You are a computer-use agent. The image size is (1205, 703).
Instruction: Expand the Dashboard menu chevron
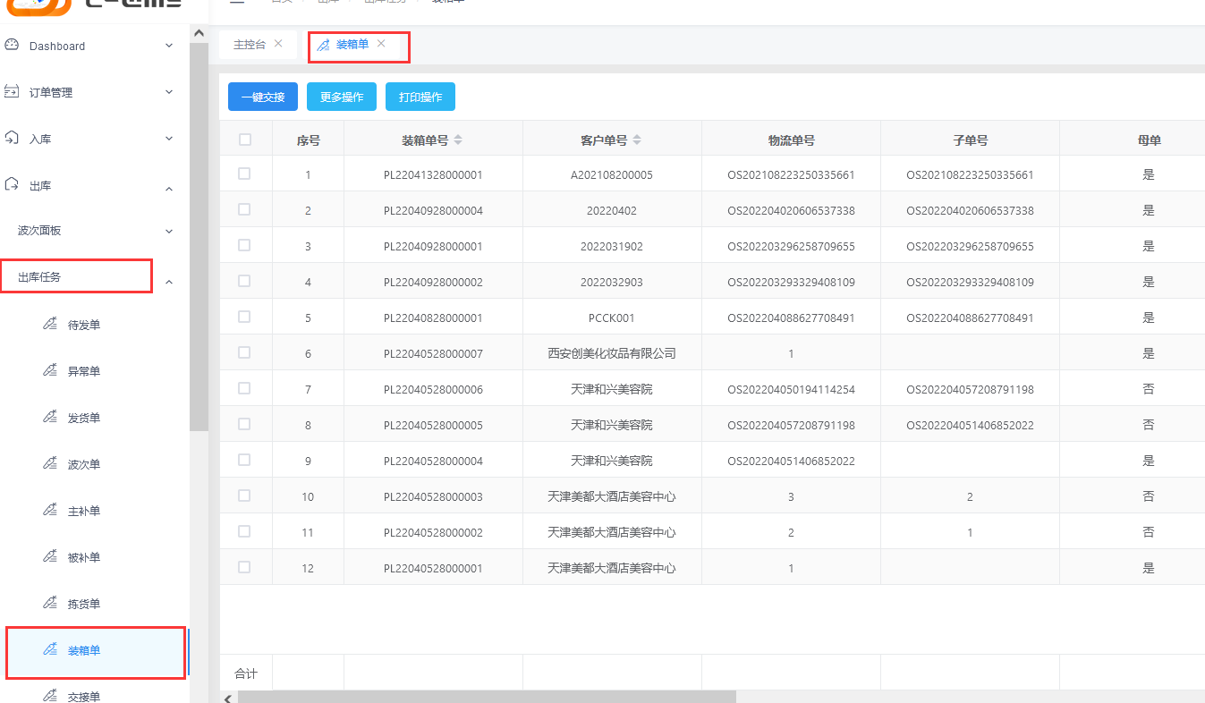pos(169,46)
